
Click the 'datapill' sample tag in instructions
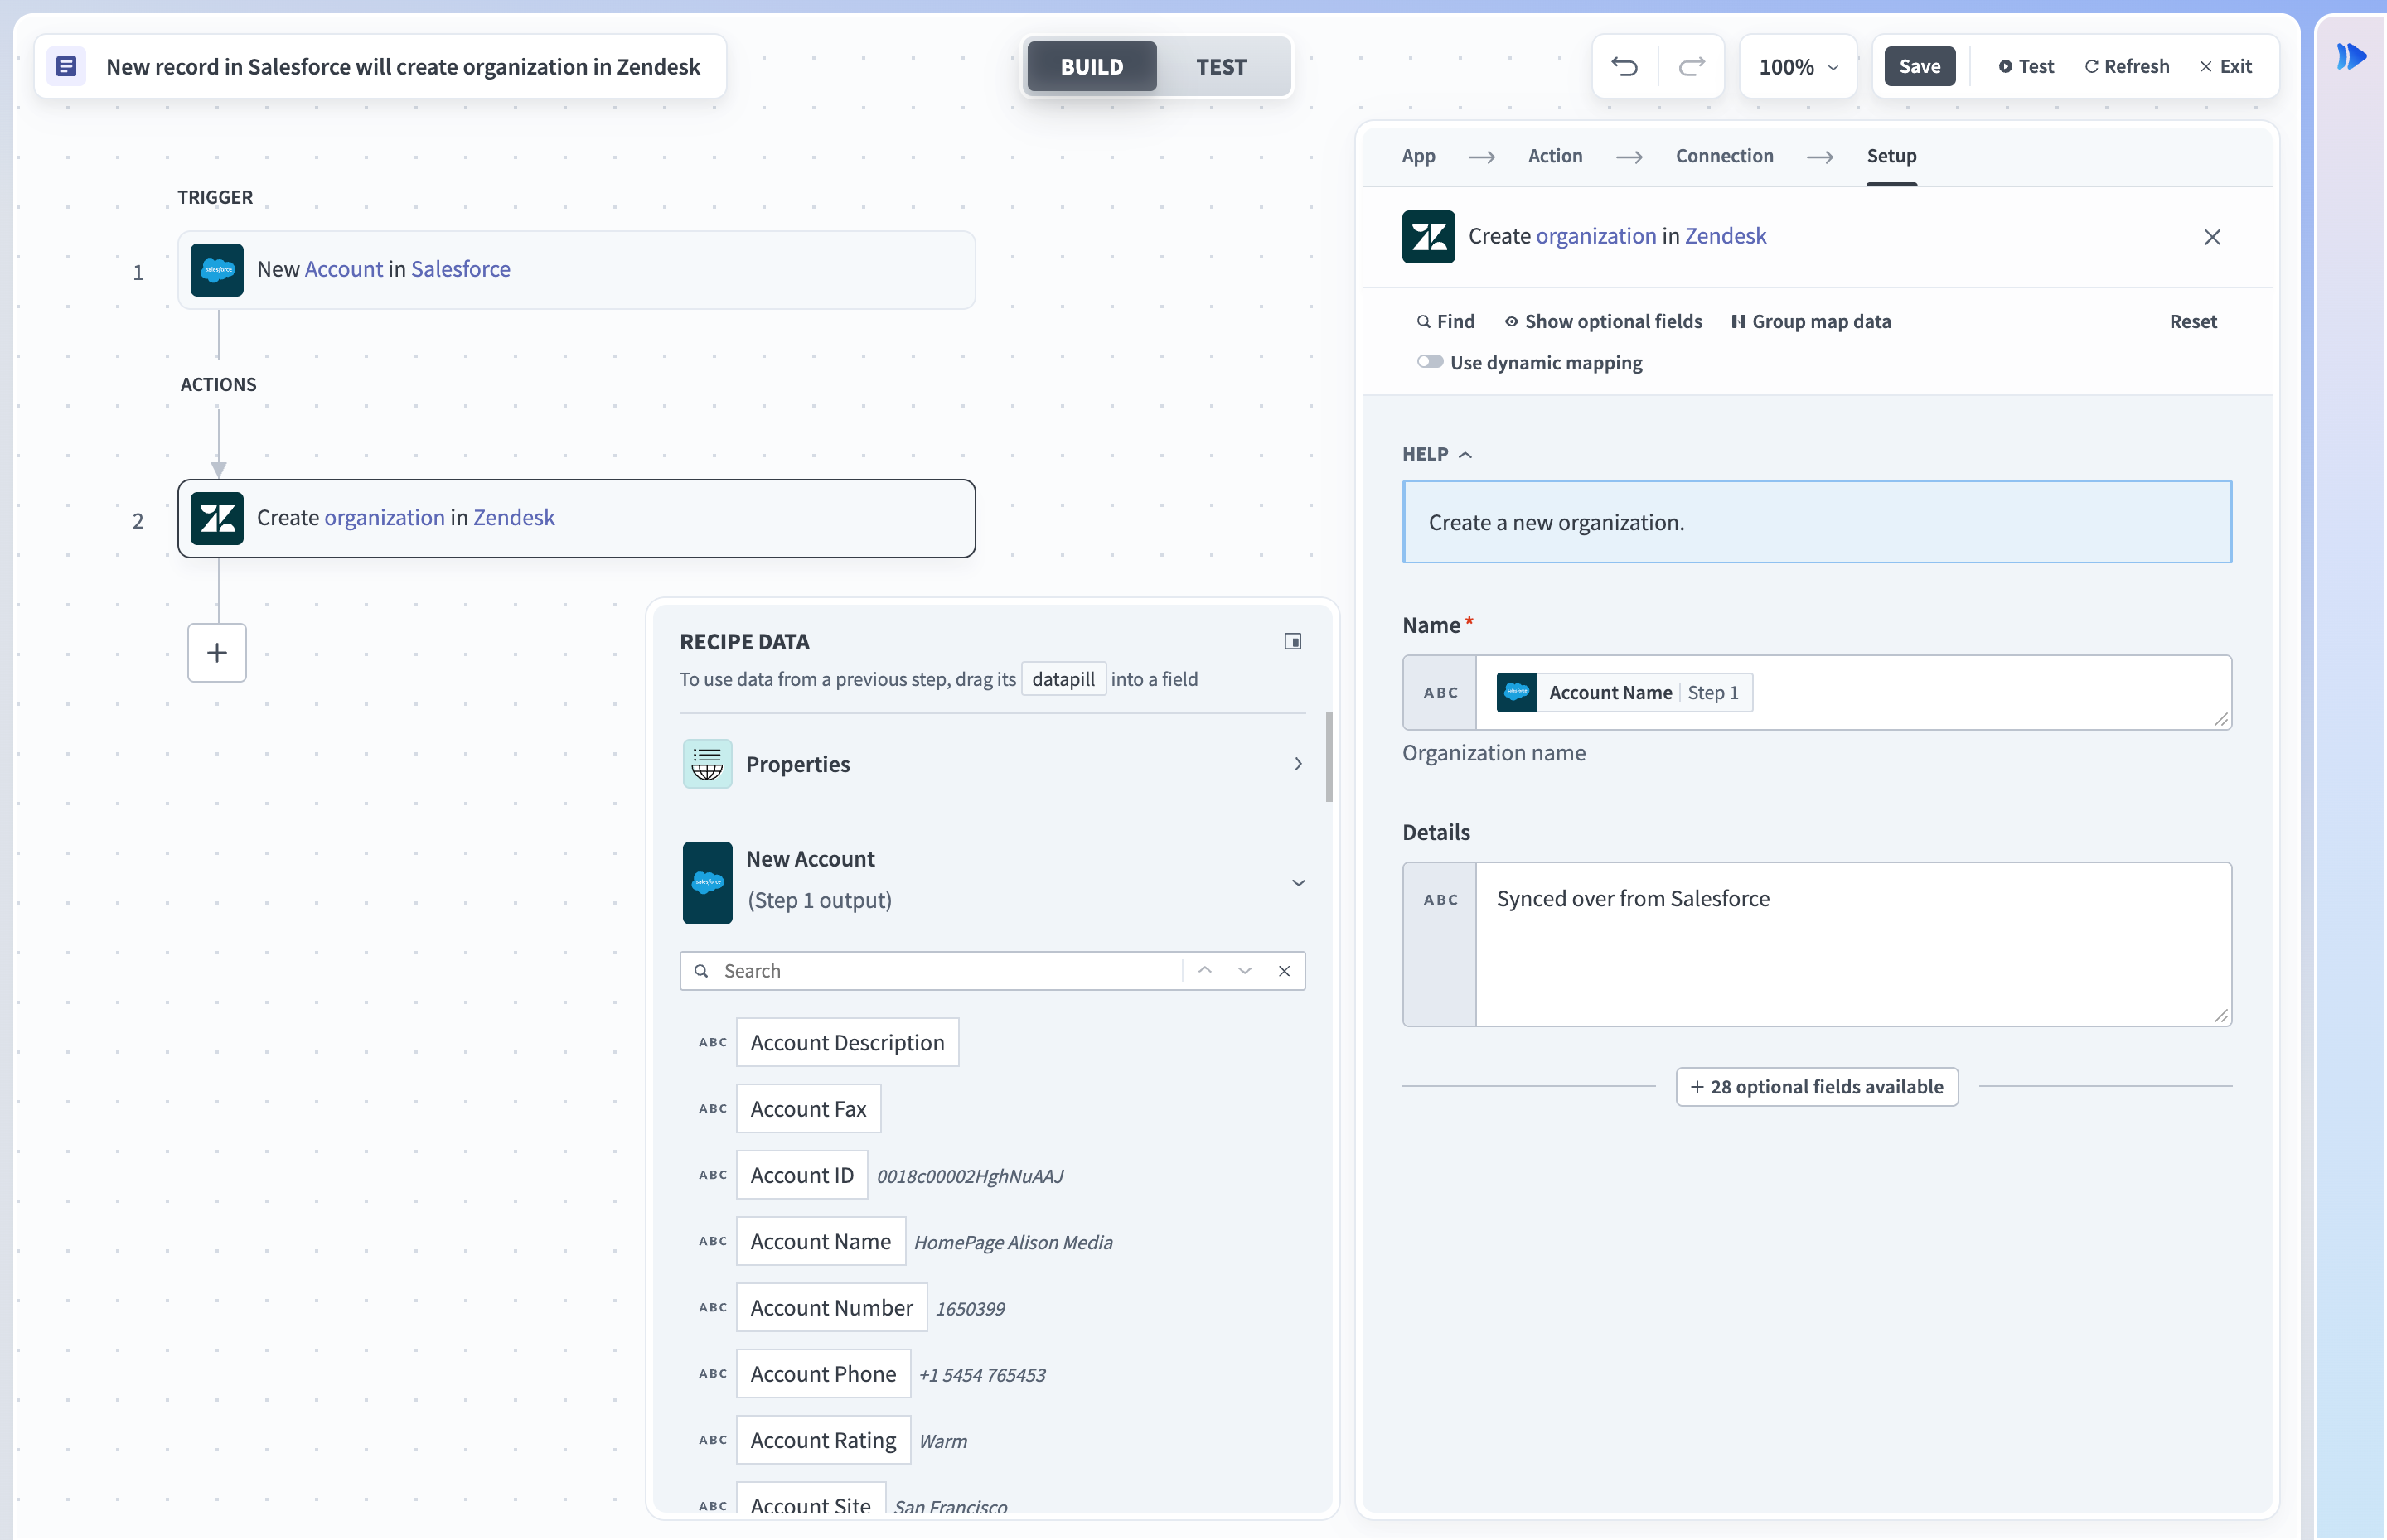click(1063, 679)
